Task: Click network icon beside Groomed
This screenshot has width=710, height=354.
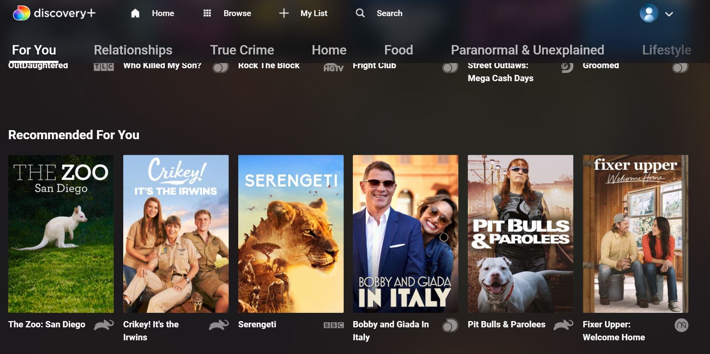Action: (680, 67)
